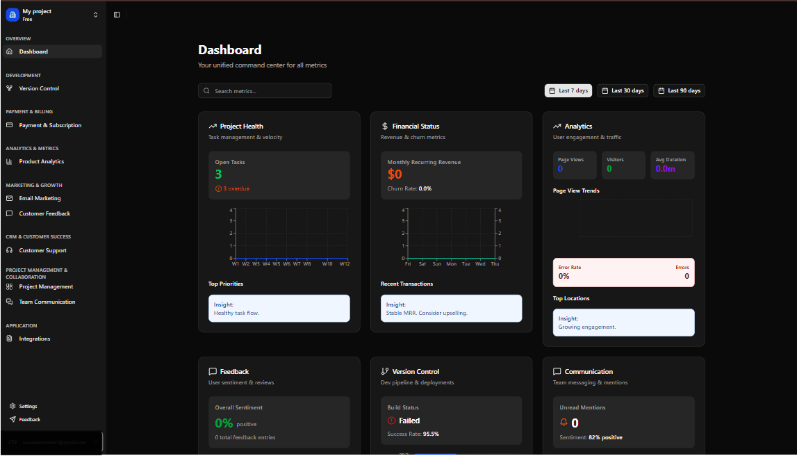Open the My project switcher chevrons
The image size is (797, 456).
95,14
